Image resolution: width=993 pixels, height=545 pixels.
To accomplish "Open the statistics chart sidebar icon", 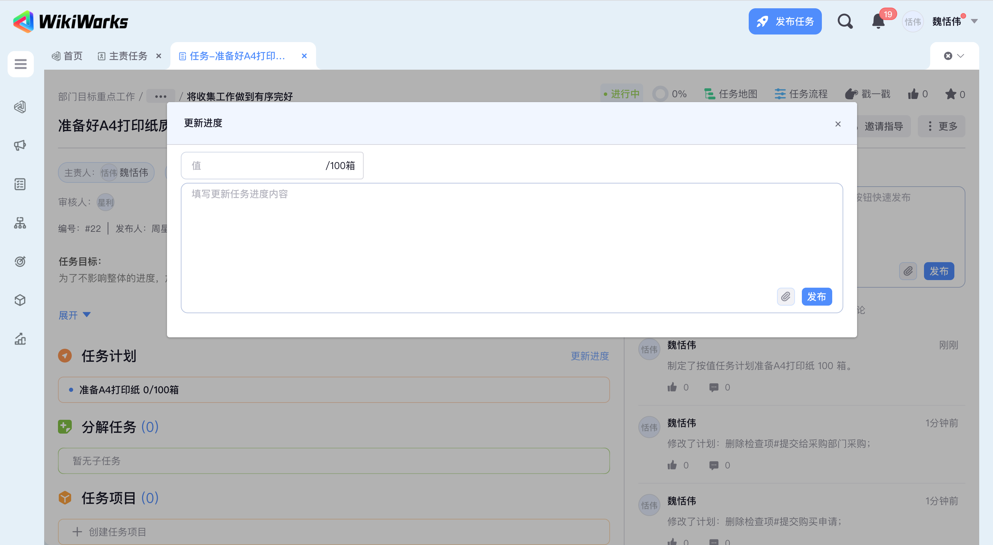I will [20, 339].
